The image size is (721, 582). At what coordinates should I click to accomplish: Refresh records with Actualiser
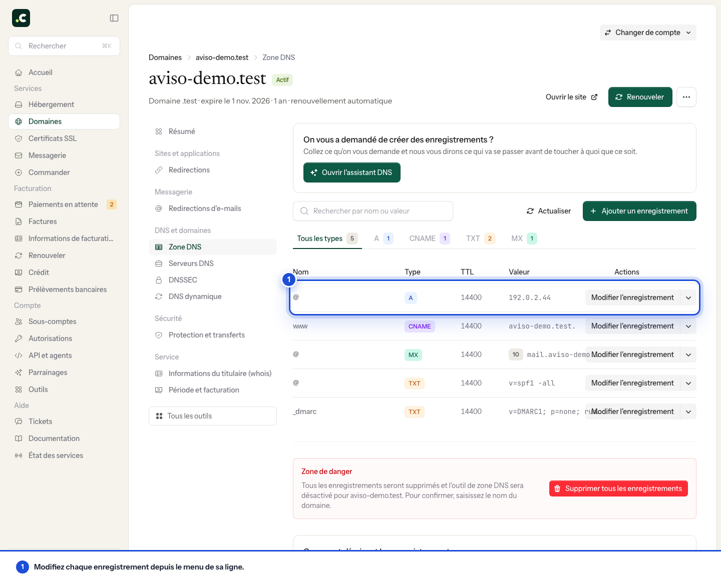[549, 211]
